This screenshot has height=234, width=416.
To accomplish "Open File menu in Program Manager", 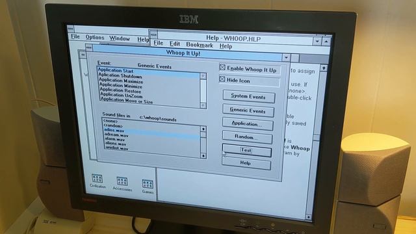I will click(75, 36).
